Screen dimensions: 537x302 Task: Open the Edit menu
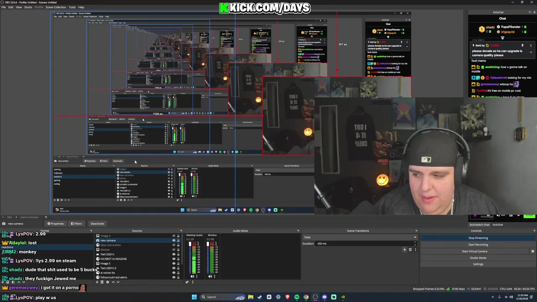(10, 7)
